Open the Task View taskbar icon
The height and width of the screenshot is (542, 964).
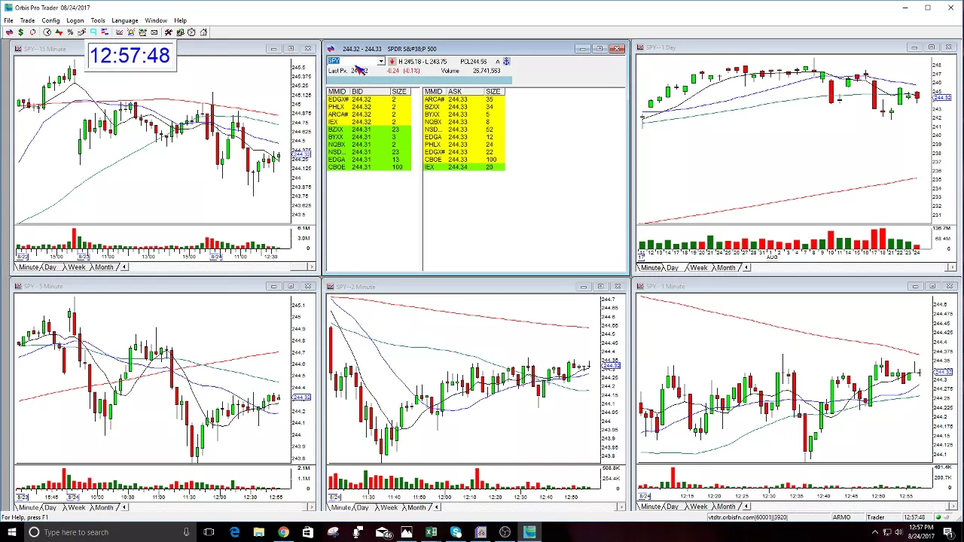(x=209, y=532)
